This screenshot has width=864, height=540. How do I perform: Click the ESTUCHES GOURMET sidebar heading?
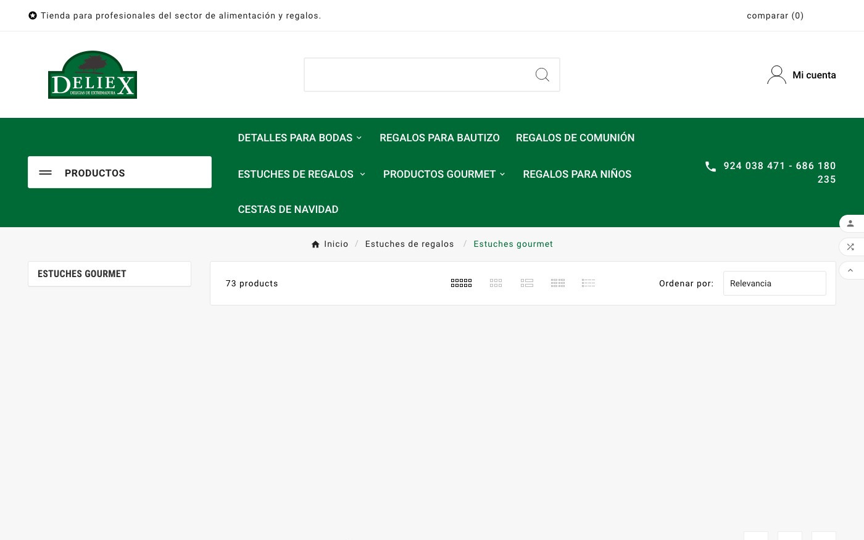(x=82, y=274)
